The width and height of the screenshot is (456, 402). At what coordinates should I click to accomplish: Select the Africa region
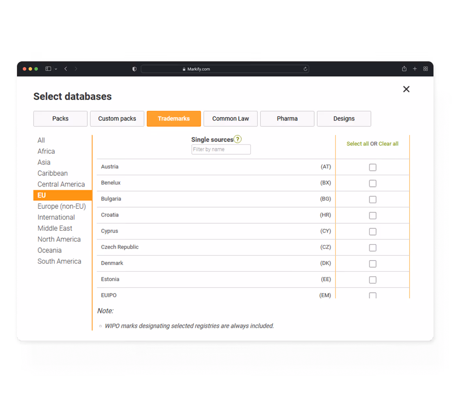(x=46, y=151)
